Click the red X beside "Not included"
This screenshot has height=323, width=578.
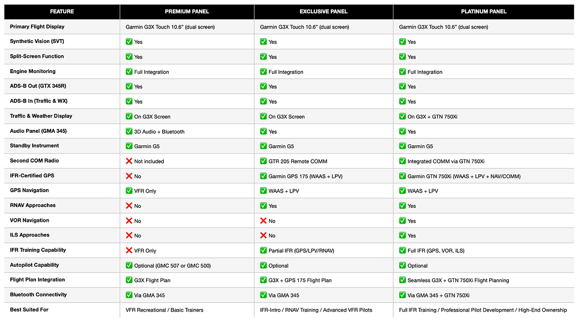(129, 161)
